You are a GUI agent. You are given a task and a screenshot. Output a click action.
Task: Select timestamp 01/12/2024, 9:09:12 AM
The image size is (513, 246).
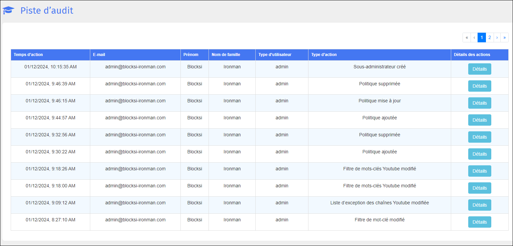pos(50,203)
